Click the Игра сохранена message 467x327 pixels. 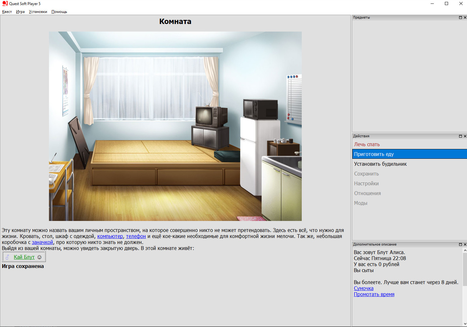click(23, 266)
